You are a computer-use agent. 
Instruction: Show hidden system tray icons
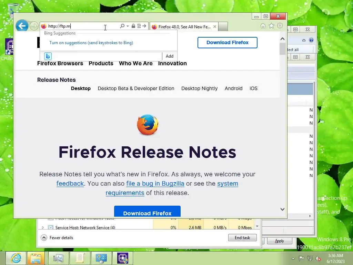coord(293,258)
